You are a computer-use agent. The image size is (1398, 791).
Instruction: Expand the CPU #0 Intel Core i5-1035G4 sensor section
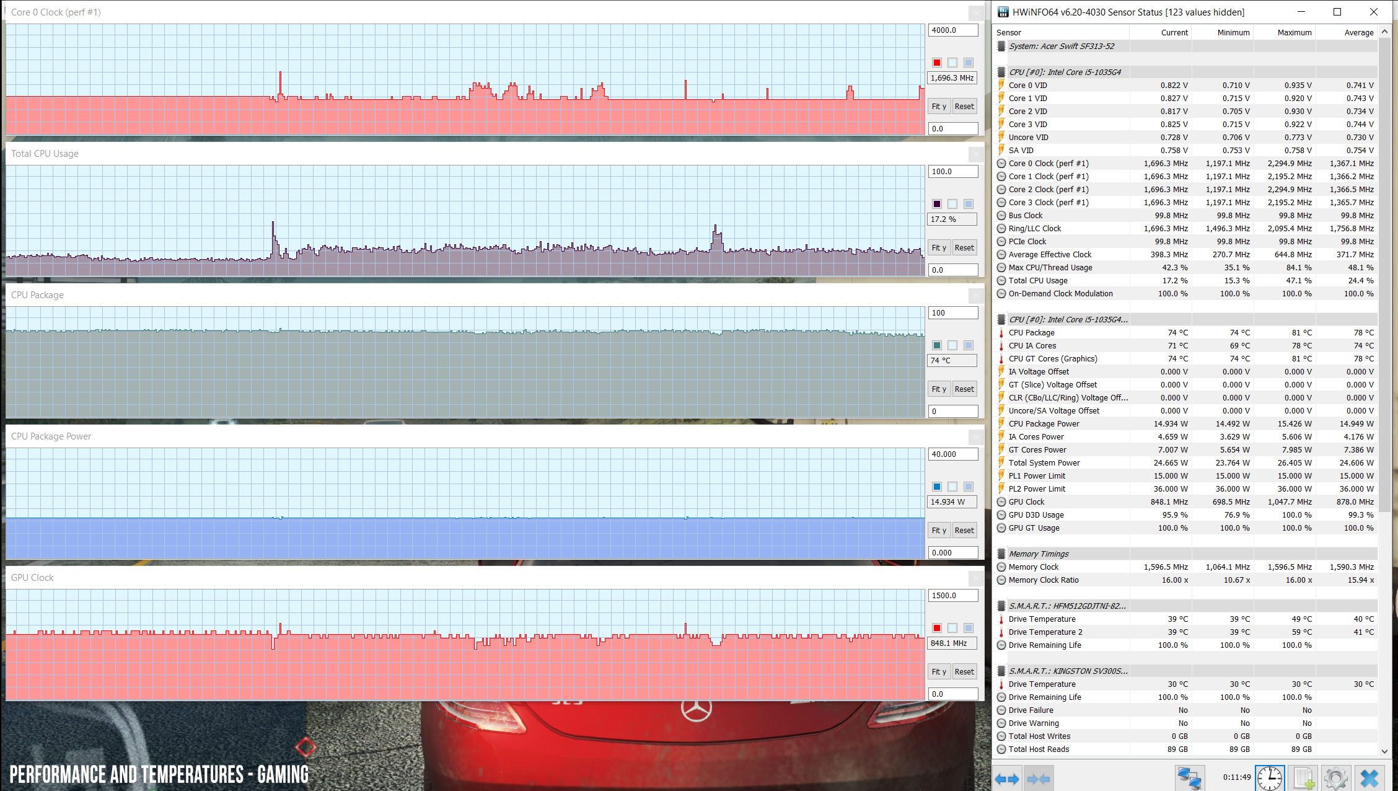click(x=1068, y=319)
